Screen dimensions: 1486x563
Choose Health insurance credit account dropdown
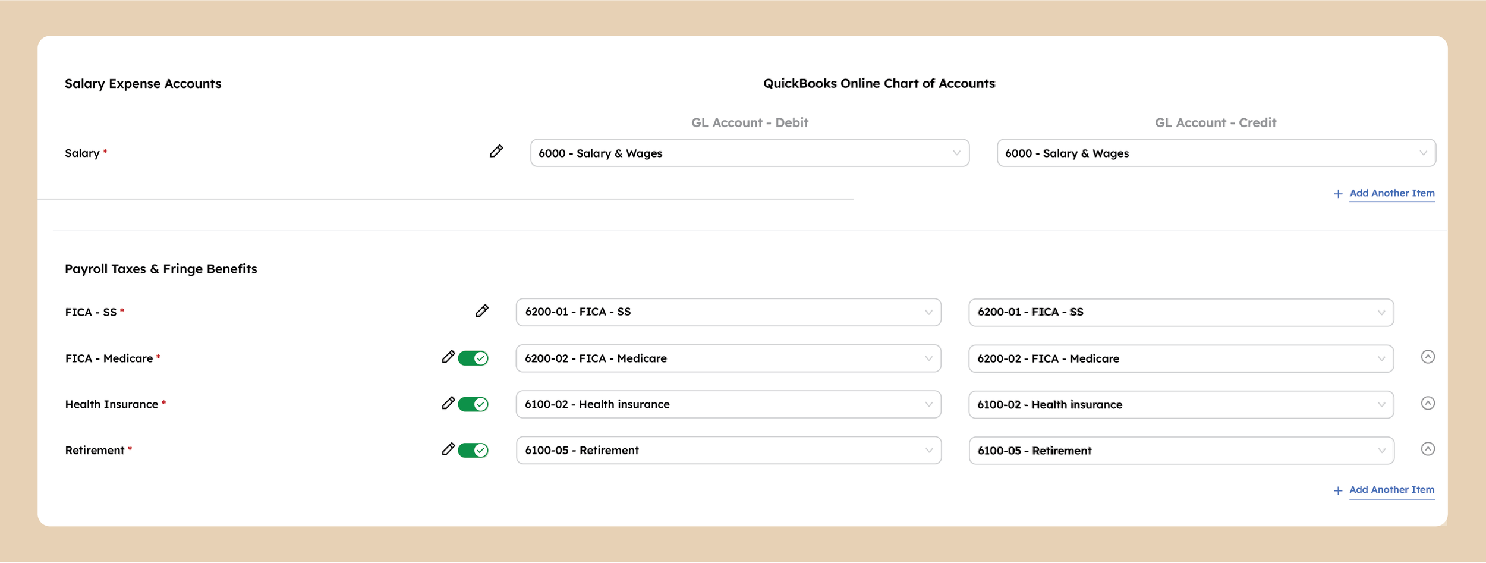click(x=1181, y=404)
